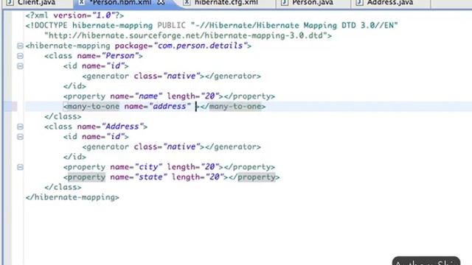
Task: Switch to the Client.java tab
Action: (x=36, y=2)
